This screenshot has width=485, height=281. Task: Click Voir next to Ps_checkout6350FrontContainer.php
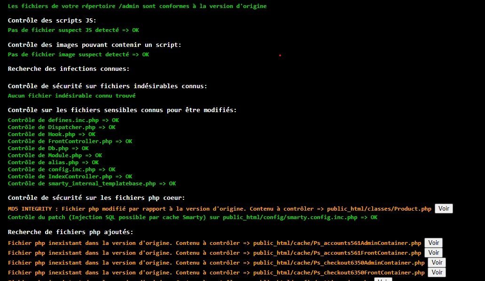[x=437, y=273]
